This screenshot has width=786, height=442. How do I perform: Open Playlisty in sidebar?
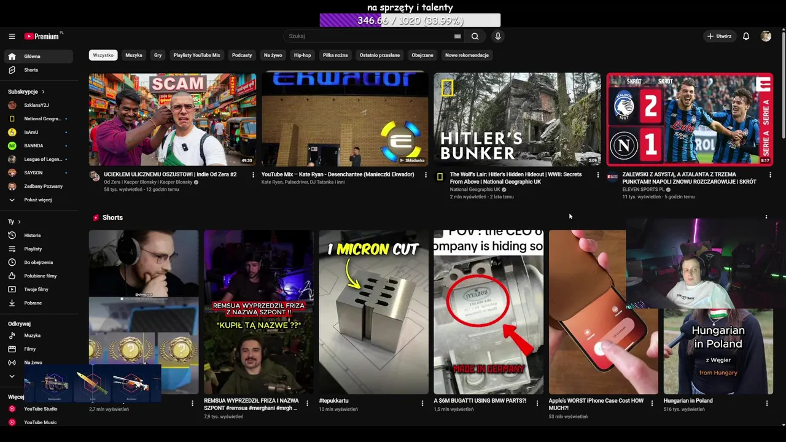(38, 249)
